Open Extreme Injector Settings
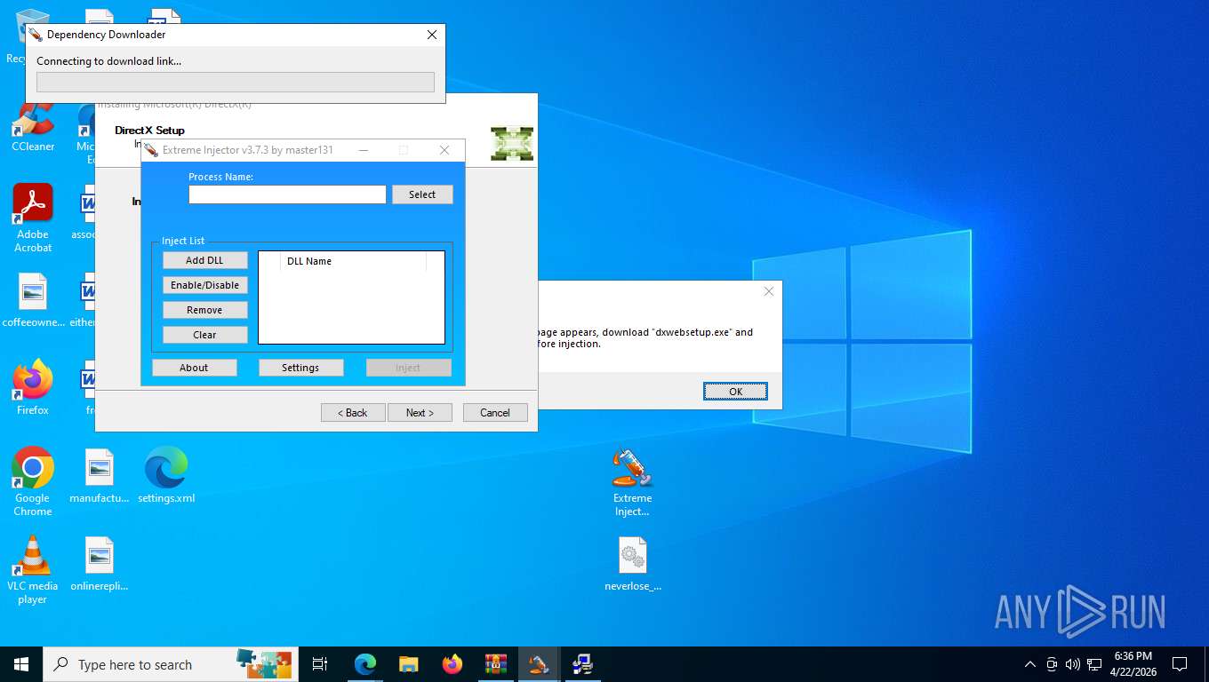This screenshot has width=1209, height=682. (x=300, y=368)
